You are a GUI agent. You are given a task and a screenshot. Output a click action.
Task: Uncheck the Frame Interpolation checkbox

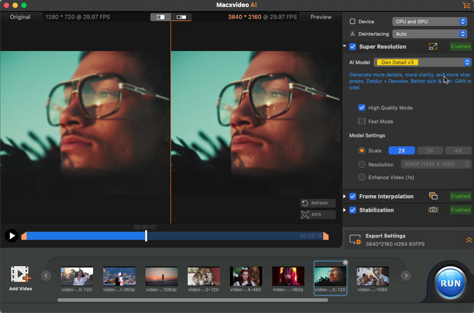click(x=353, y=197)
